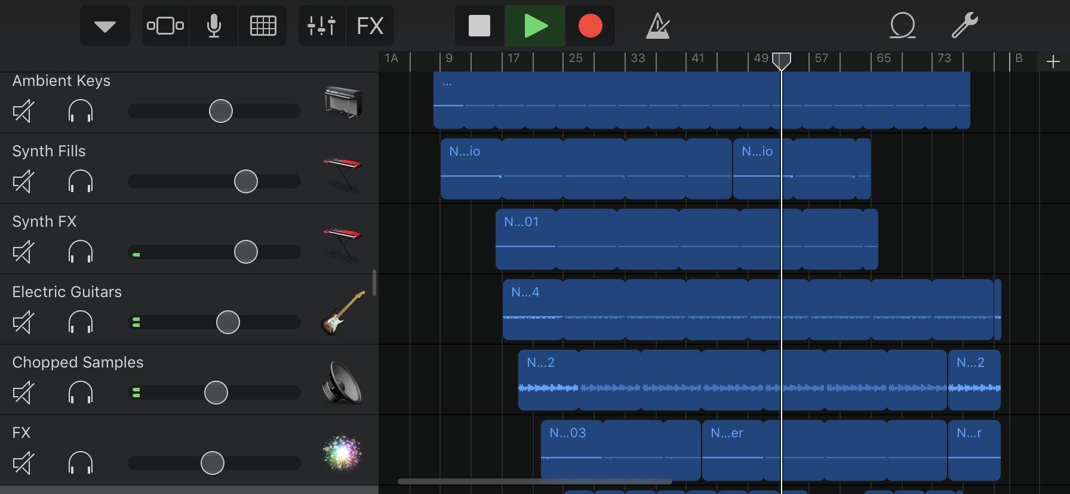Solo the FX track headphones
Viewport: 1070px width, 494px height.
point(81,463)
